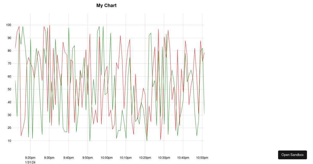The height and width of the screenshot is (164, 313).
Task: Click the 10:30pm time label
Action: pyautogui.click(x=164, y=158)
